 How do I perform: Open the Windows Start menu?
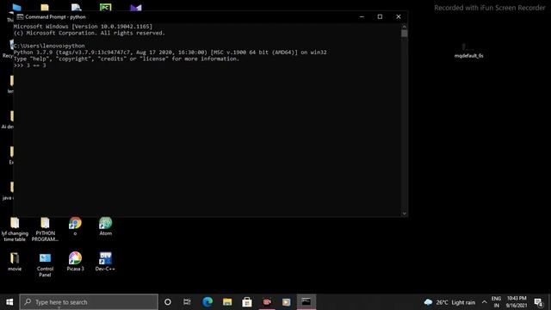[9, 302]
